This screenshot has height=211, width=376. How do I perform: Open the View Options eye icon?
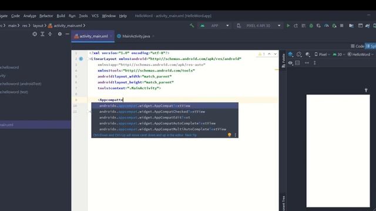[x=291, y=63]
